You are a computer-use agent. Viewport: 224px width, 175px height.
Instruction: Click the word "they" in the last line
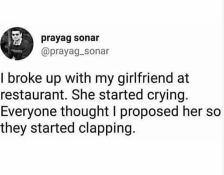(x=13, y=128)
